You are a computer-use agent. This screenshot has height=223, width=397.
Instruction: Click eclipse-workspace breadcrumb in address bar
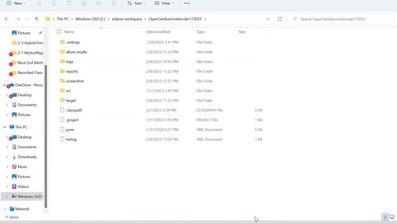[x=127, y=19]
